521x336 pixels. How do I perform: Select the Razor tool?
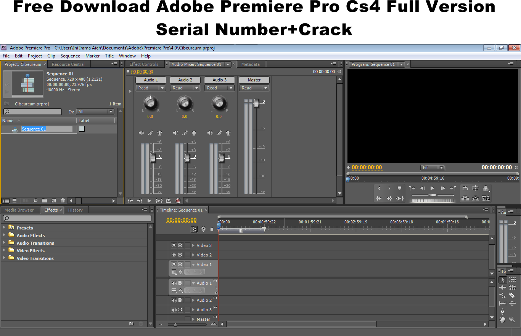[512, 296]
